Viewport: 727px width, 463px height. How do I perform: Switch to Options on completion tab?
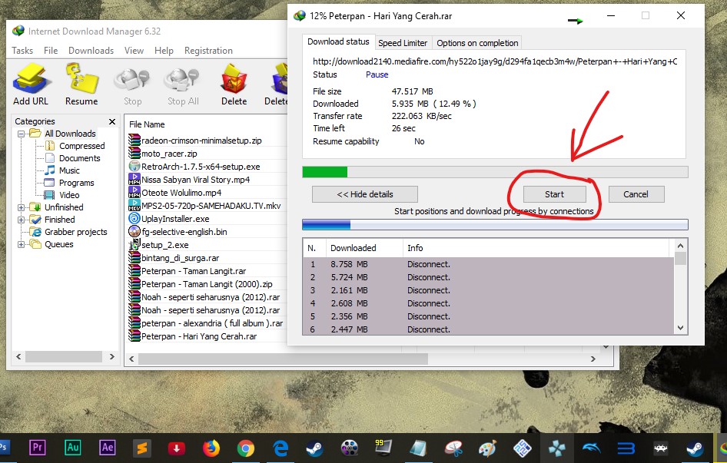(x=477, y=43)
